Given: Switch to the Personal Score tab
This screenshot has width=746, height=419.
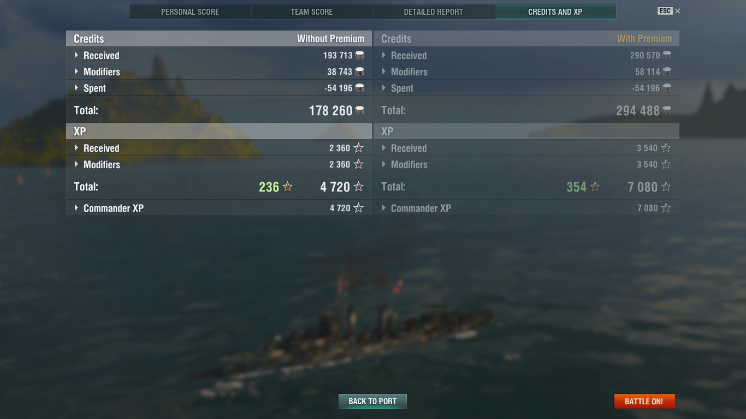Looking at the screenshot, I should point(190,11).
